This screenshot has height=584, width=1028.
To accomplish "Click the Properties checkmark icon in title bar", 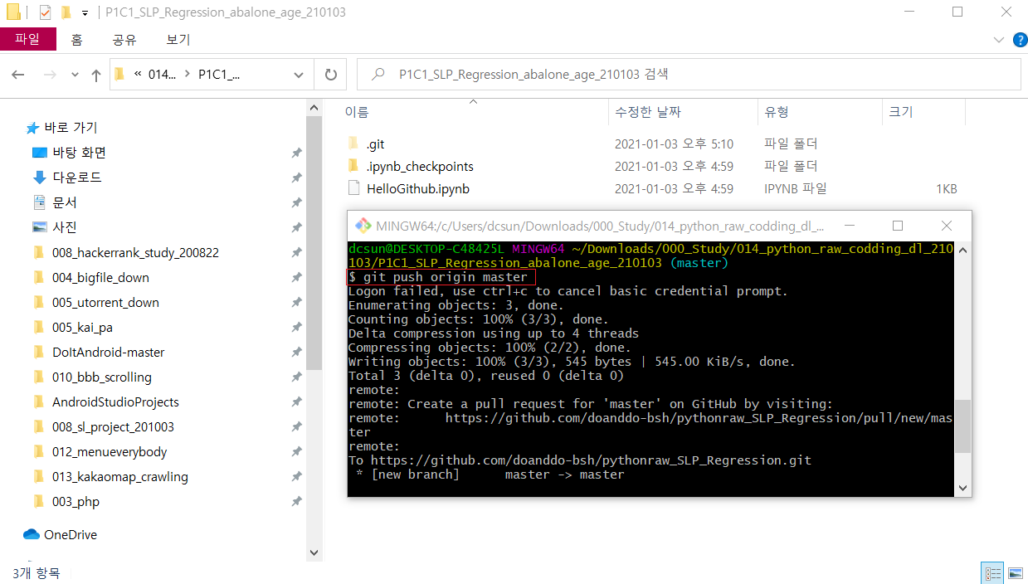I will coord(45,12).
